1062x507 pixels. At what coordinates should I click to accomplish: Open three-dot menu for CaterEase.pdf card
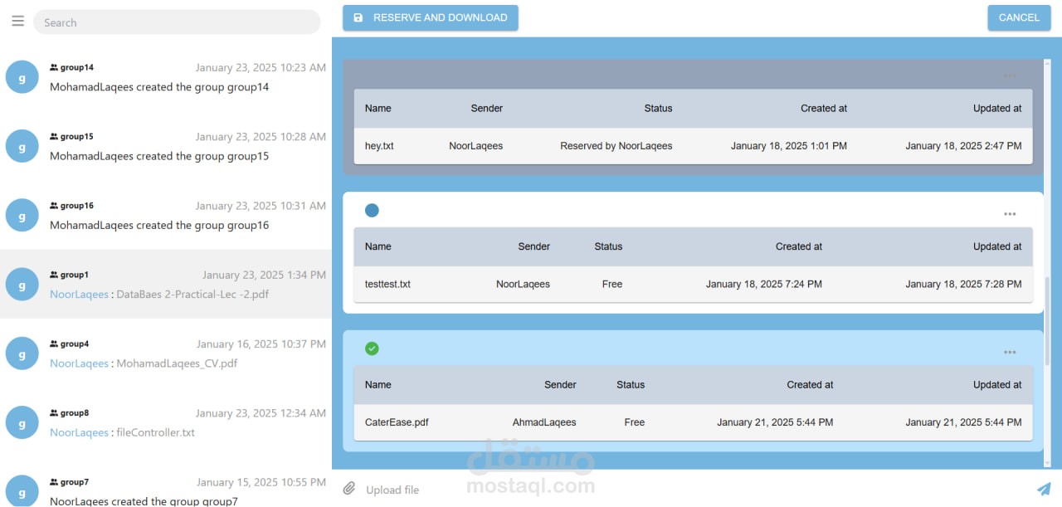click(x=1010, y=353)
